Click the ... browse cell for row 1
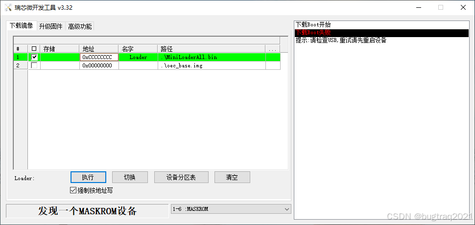 point(273,57)
